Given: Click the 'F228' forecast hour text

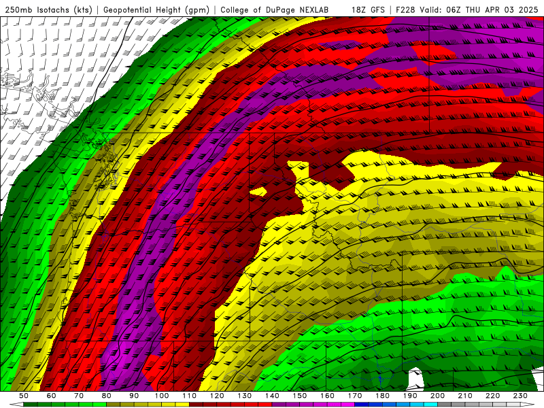Looking at the screenshot, I should pos(405,10).
